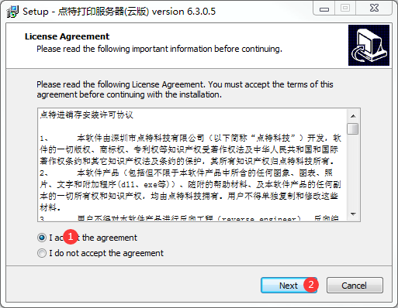Screen dimensions: 398x308
Task: Click the 'License Agreement' bold heading
Action: click(x=67, y=36)
